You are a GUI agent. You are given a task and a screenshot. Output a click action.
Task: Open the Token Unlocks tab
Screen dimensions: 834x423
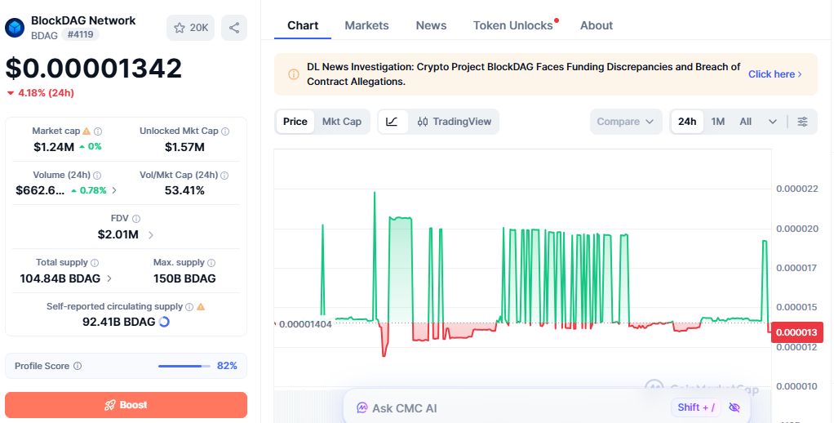(513, 25)
